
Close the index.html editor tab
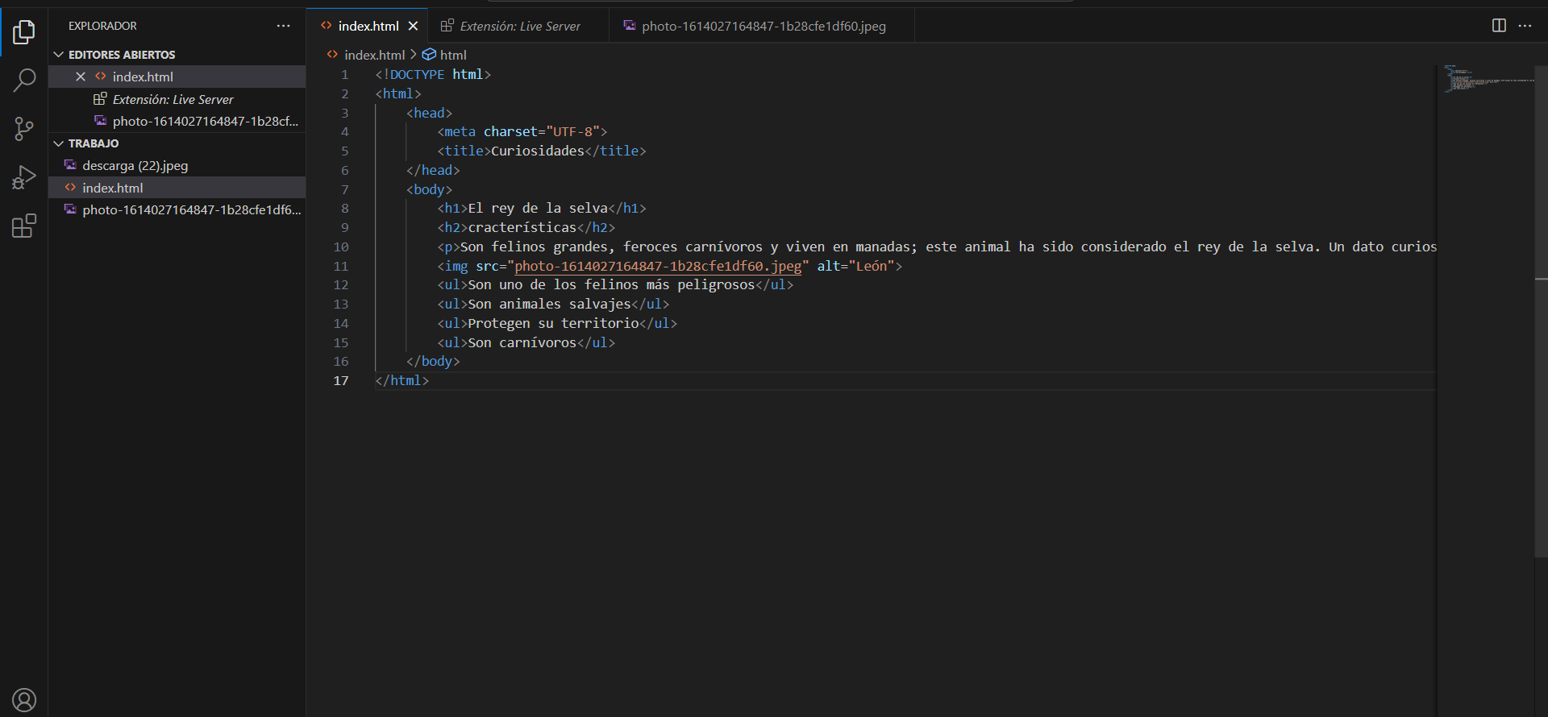tap(413, 26)
